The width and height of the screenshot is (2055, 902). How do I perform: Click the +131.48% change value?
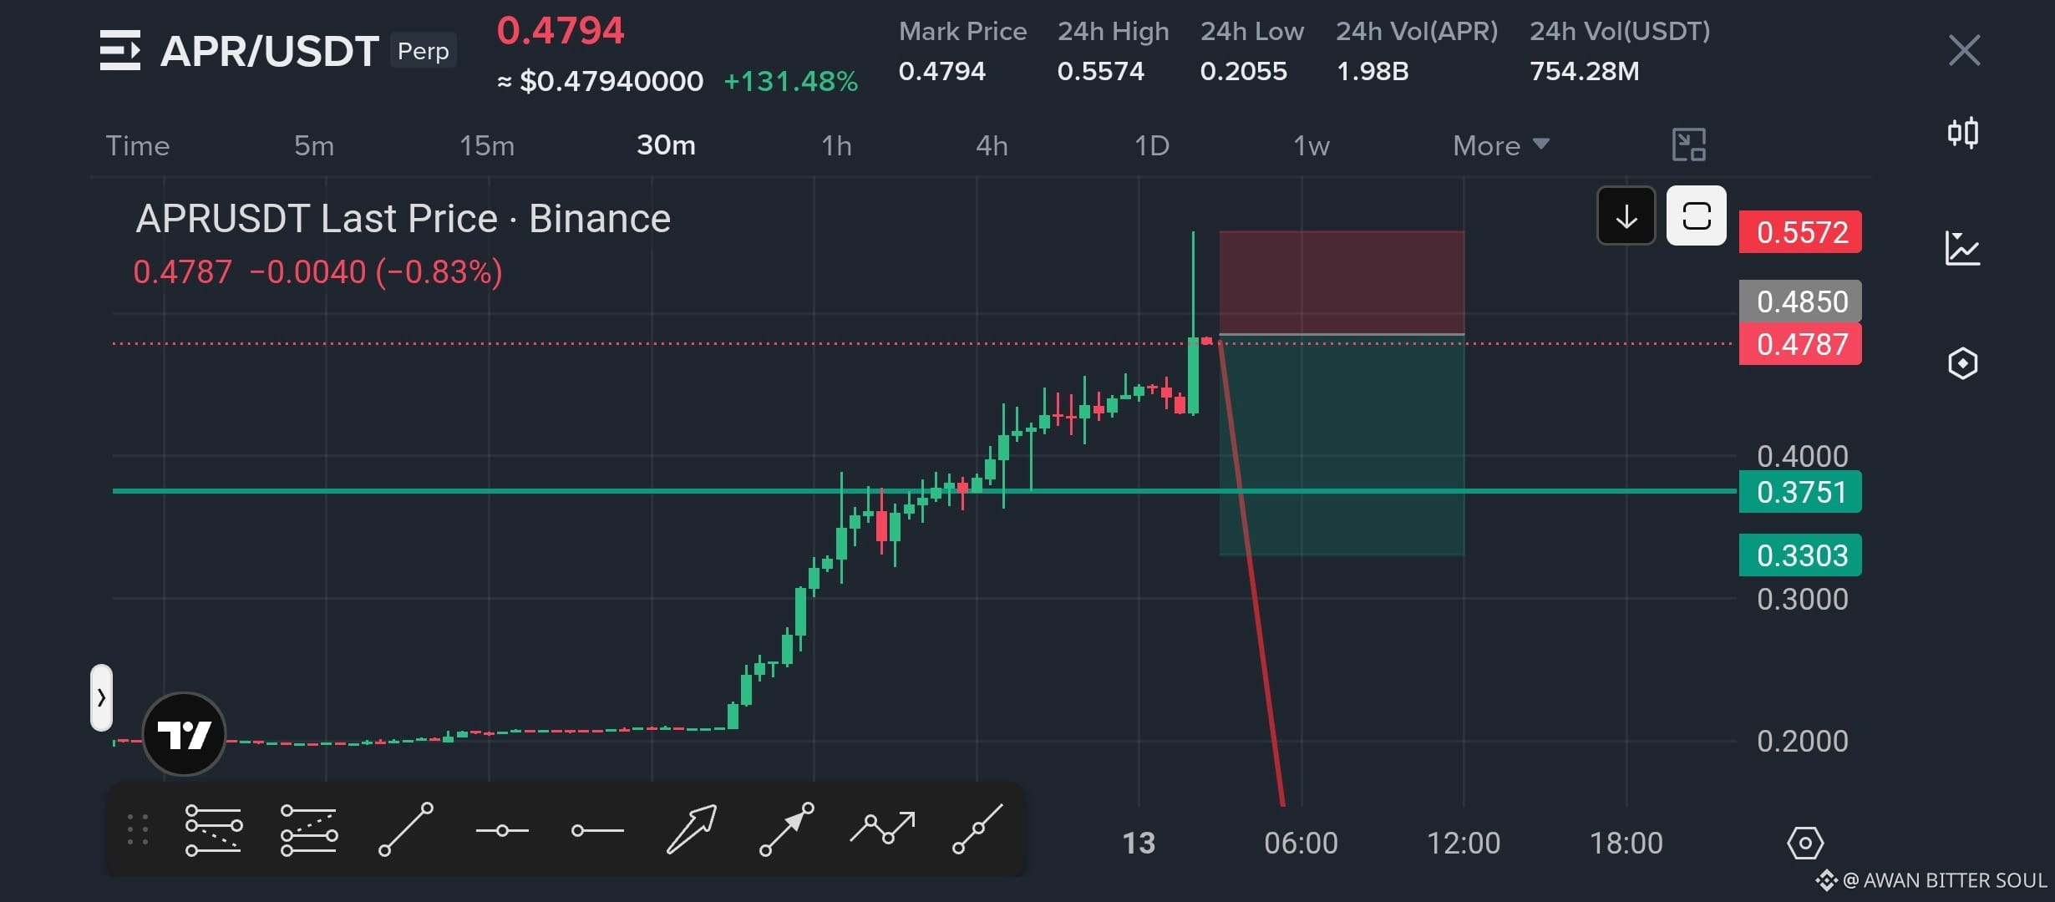[790, 81]
